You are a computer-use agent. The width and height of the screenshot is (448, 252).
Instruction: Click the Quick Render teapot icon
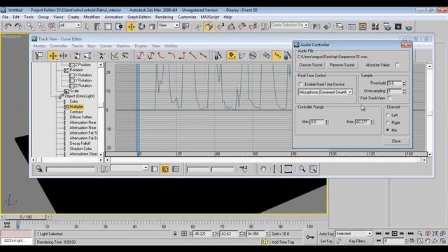pos(409,27)
